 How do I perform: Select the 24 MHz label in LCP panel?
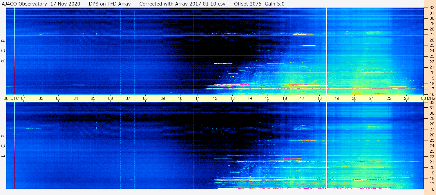(431, 146)
